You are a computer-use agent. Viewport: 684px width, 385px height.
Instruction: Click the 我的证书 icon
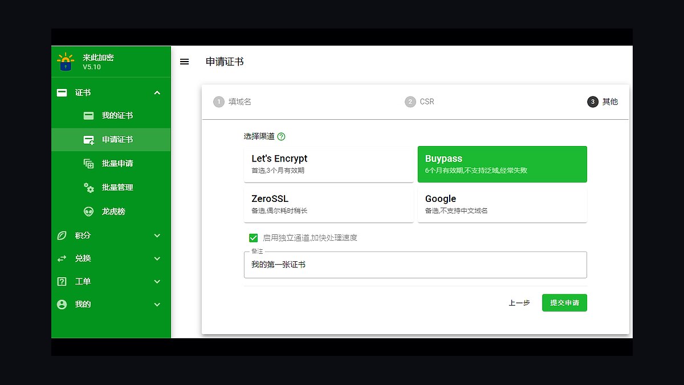(88, 116)
